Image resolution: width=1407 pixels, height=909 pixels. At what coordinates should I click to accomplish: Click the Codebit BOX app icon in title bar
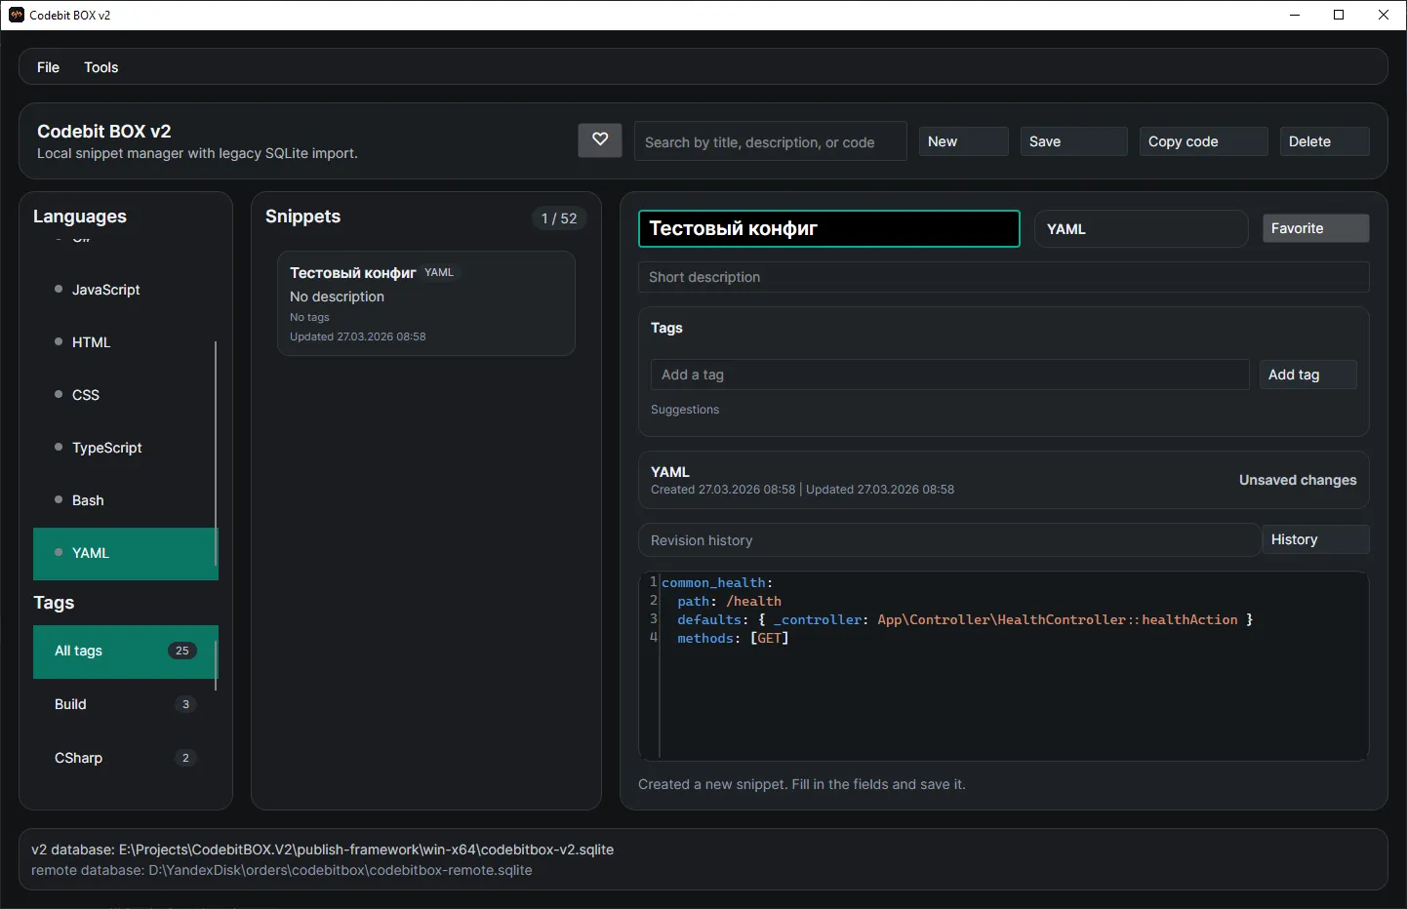coord(17,15)
